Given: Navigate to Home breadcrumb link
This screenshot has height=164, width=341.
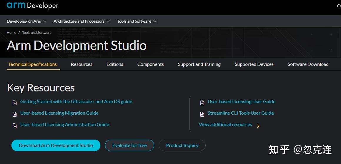Looking at the screenshot, I should (11, 33).
